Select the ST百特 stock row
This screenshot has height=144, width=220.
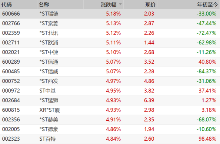coord(110,139)
